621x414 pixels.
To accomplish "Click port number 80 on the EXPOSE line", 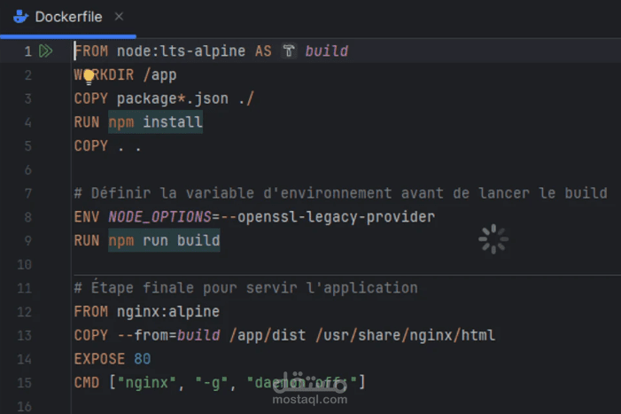I will coord(143,358).
